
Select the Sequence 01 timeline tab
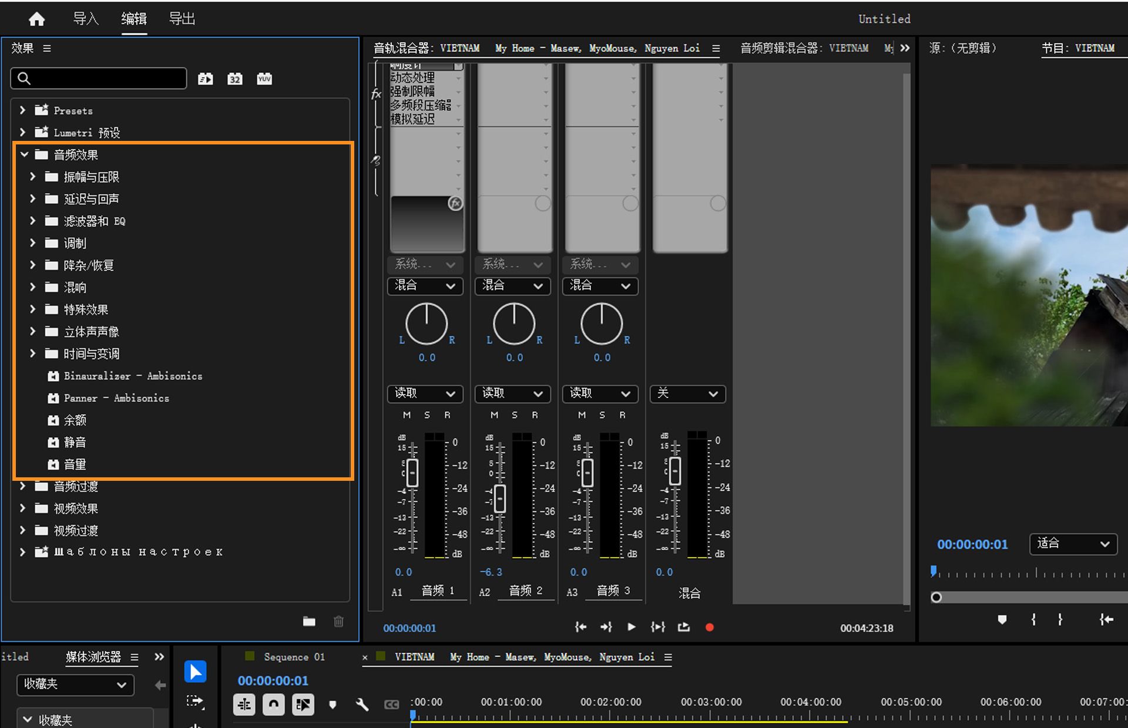pyautogui.click(x=294, y=657)
